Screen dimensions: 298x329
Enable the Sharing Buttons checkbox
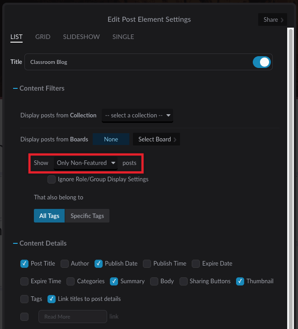click(x=184, y=281)
